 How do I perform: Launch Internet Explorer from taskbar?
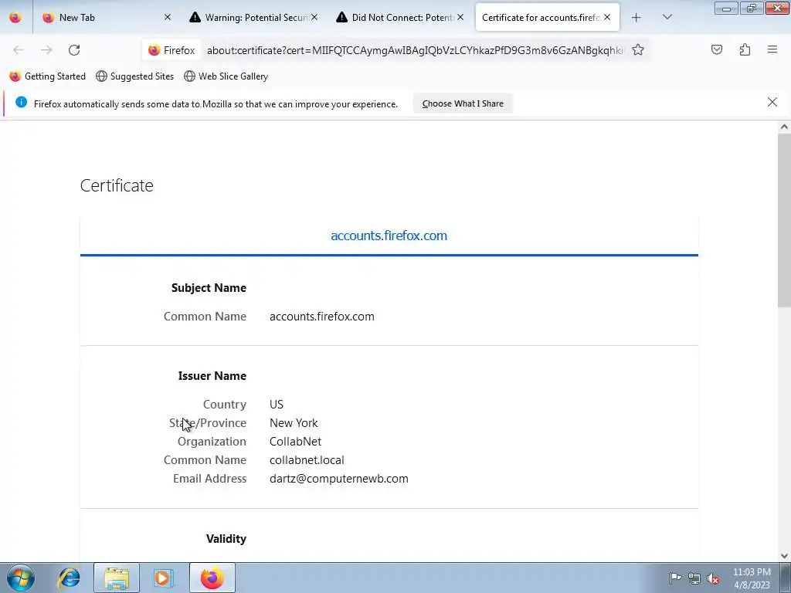69,578
